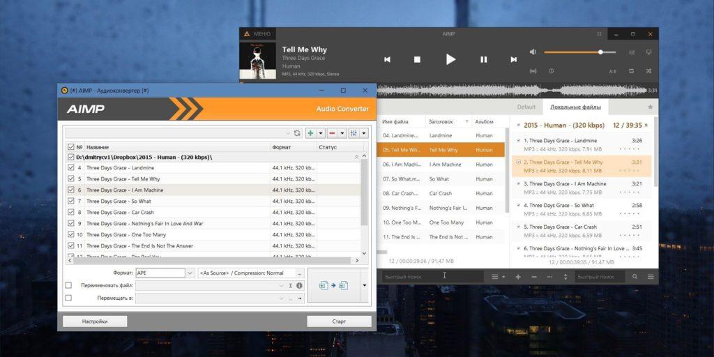
Task: Click the Старт button
Action: (x=339, y=321)
